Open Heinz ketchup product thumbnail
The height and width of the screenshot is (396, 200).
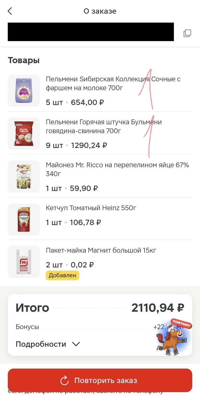click(24, 219)
